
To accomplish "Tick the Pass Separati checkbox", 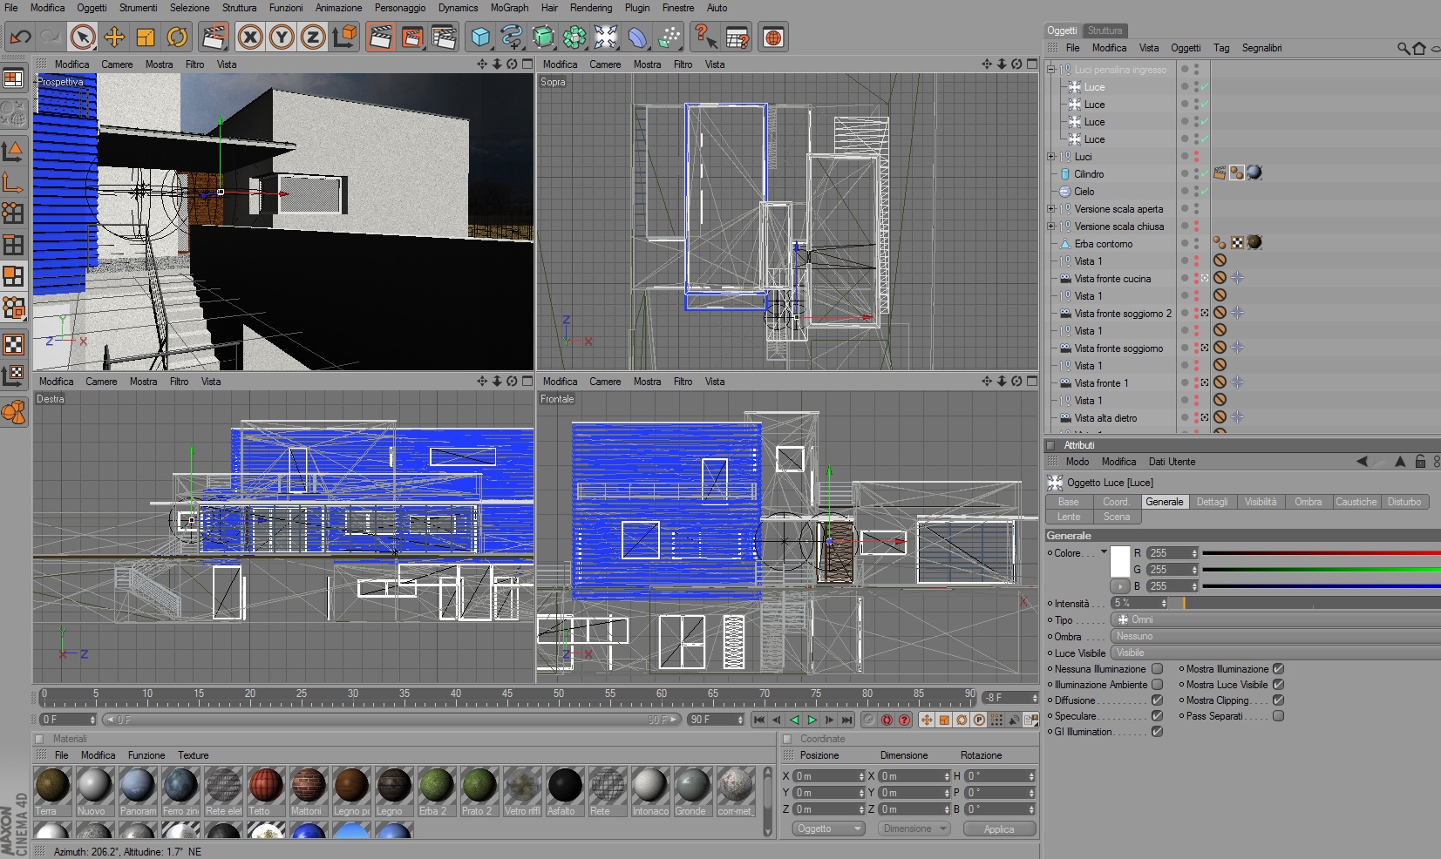I will 1278,716.
